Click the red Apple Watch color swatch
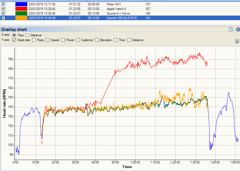The height and width of the screenshot is (171, 240). [x=21, y=9]
